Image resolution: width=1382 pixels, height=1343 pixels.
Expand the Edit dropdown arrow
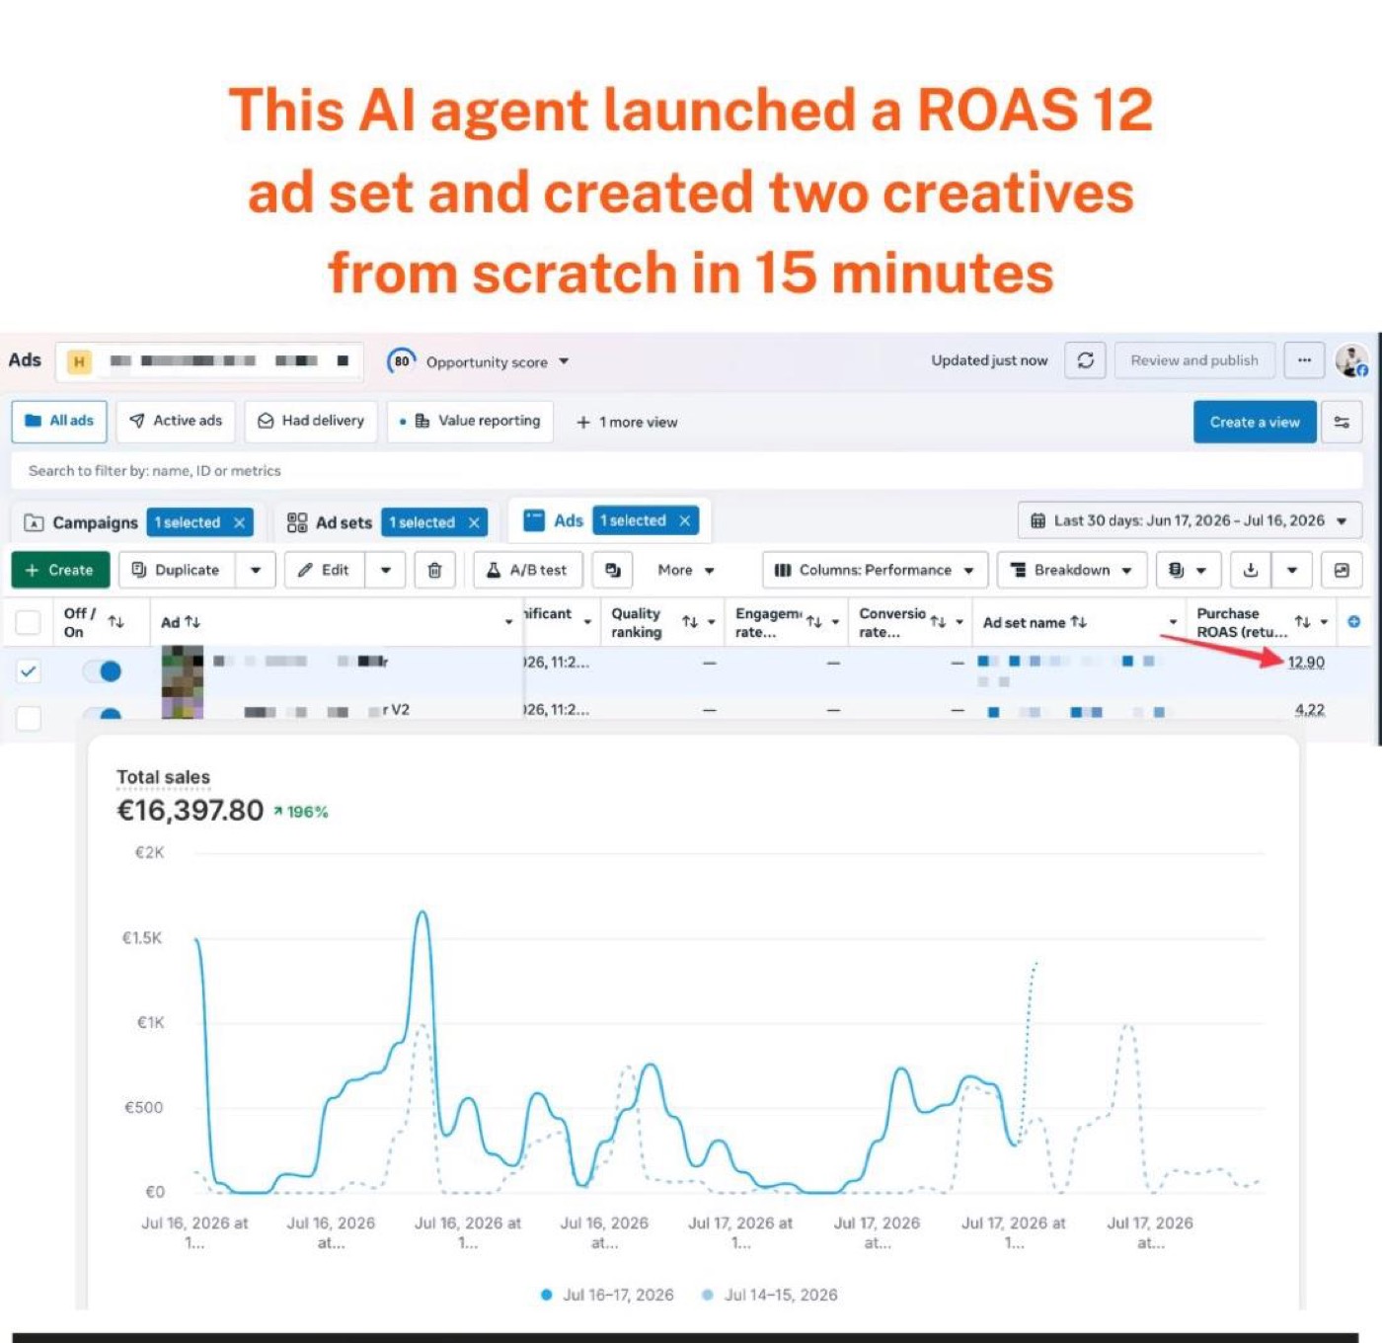coord(386,570)
